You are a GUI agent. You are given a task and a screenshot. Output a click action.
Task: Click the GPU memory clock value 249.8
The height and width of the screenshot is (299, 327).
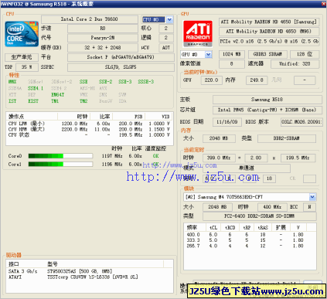point(257,80)
